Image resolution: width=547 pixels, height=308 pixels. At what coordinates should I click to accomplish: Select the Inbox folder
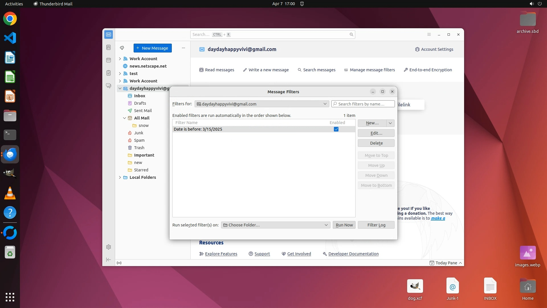click(x=140, y=96)
